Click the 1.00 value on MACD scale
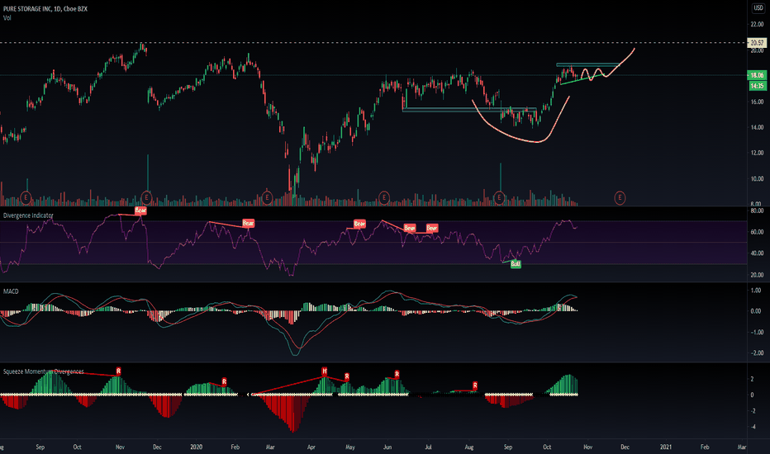The image size is (770, 454). [757, 290]
